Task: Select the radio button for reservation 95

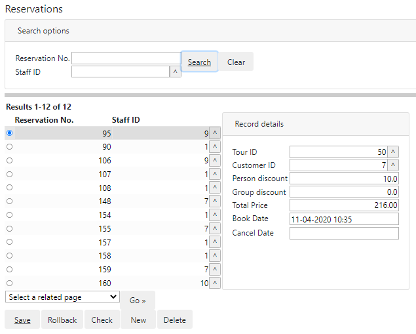Action: (10, 133)
